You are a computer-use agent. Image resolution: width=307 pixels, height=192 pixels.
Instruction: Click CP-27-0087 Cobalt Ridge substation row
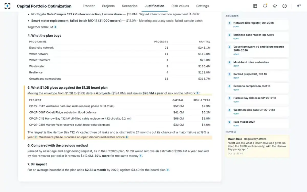click(x=120, y=112)
